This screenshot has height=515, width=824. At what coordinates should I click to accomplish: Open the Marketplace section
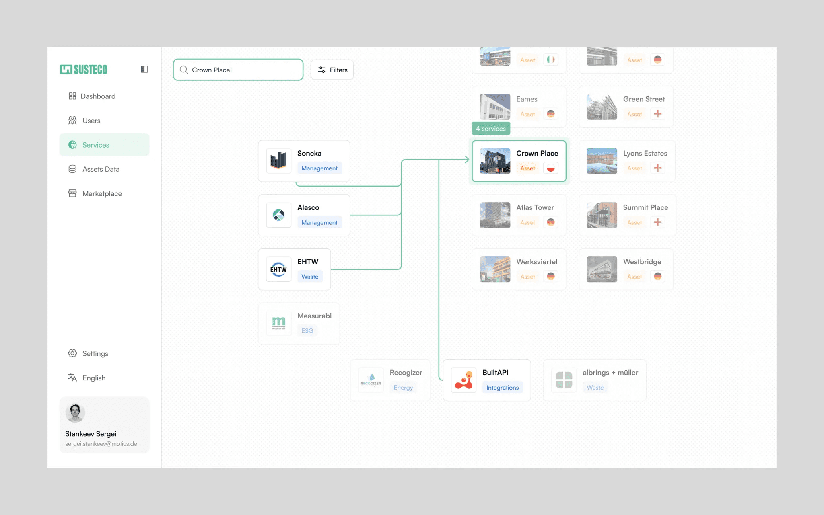[102, 193]
